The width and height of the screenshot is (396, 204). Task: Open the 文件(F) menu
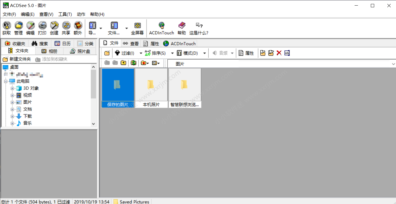click(10, 14)
